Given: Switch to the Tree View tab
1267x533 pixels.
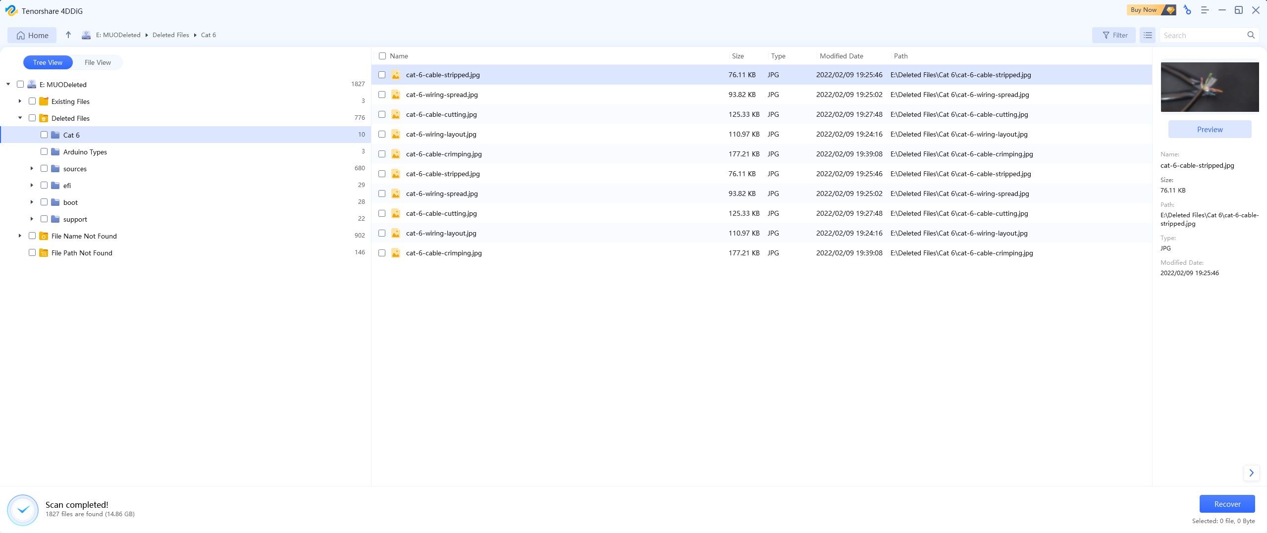Looking at the screenshot, I should pyautogui.click(x=48, y=62).
